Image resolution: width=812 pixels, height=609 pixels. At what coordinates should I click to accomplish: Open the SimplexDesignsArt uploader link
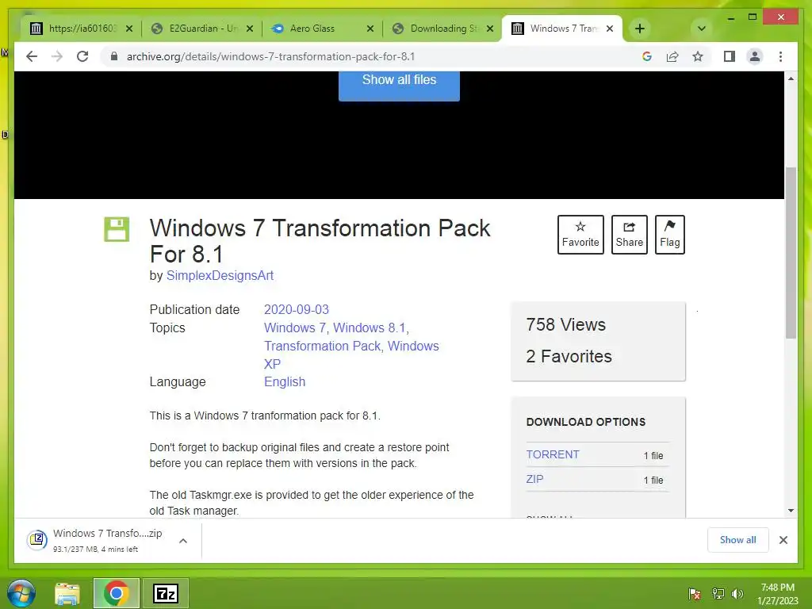[220, 275]
